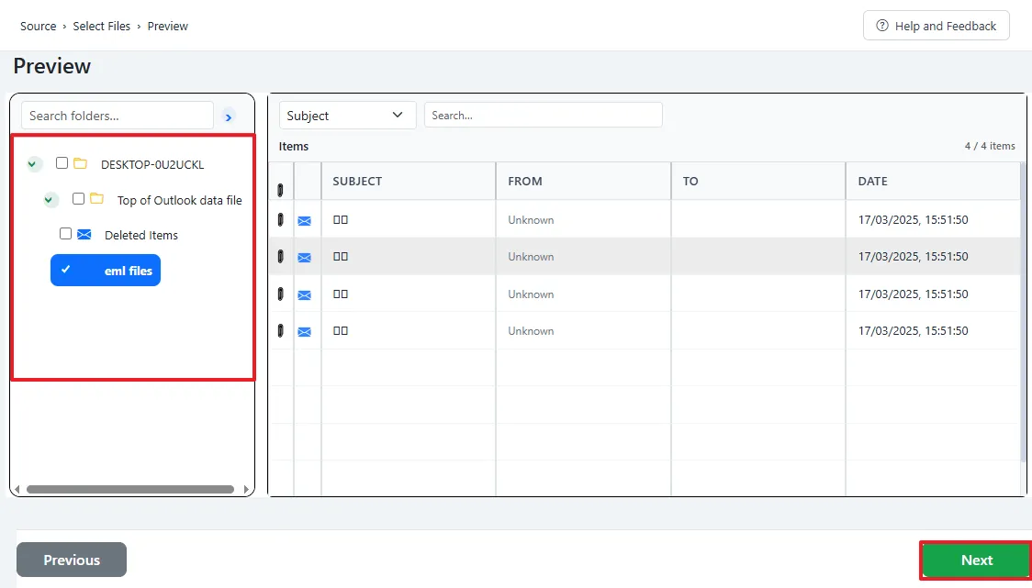1032x588 pixels.
Task: Click the Preview breadcrumb item
Action: coord(168,27)
